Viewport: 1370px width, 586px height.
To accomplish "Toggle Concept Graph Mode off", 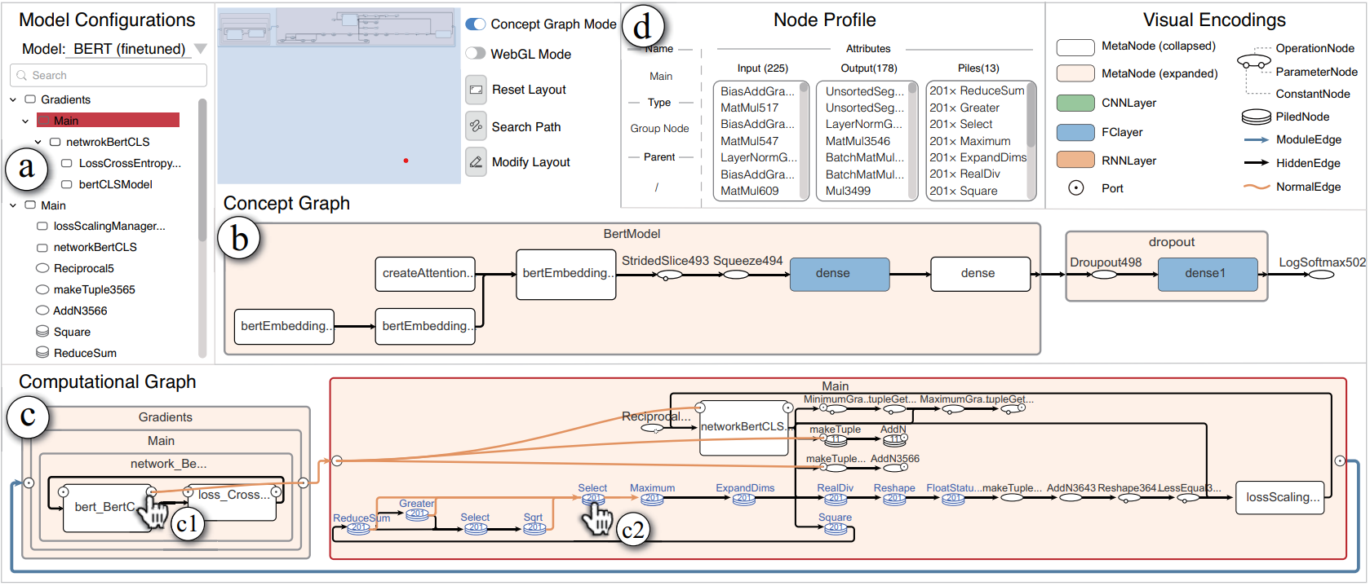I will coord(476,24).
